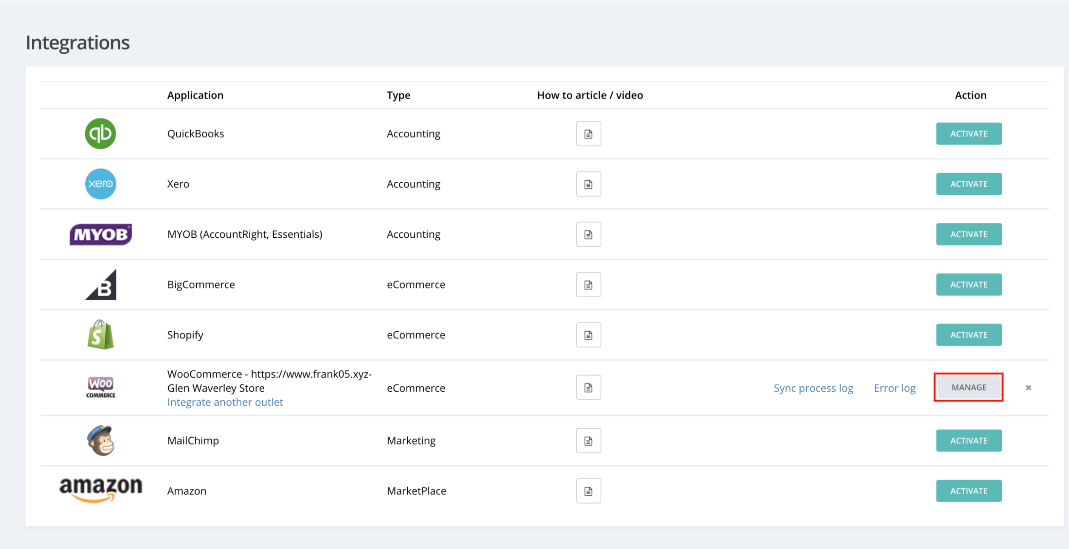This screenshot has width=1069, height=549.
Task: Click the Shopify bag logo
Action: point(100,334)
